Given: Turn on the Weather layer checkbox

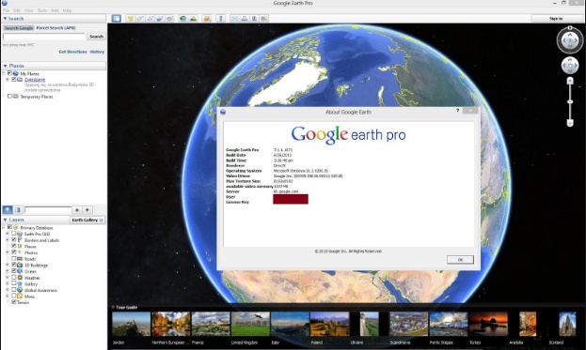Looking at the screenshot, I should [x=14, y=278].
